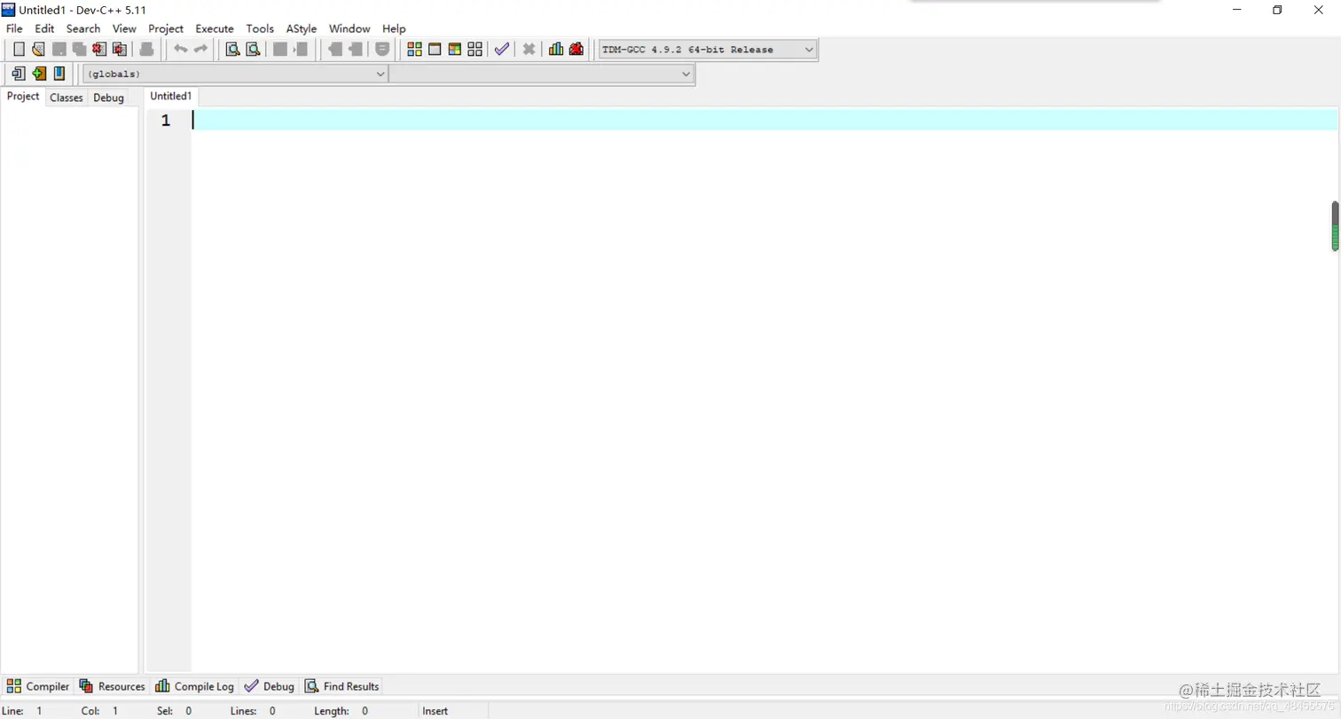1341x719 pixels.
Task: Switch to the Classes side tab
Action: (67, 98)
